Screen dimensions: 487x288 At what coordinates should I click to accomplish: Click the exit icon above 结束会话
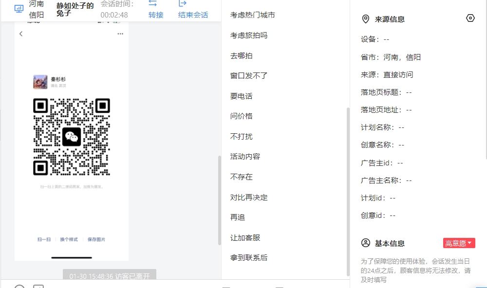coord(182,3)
